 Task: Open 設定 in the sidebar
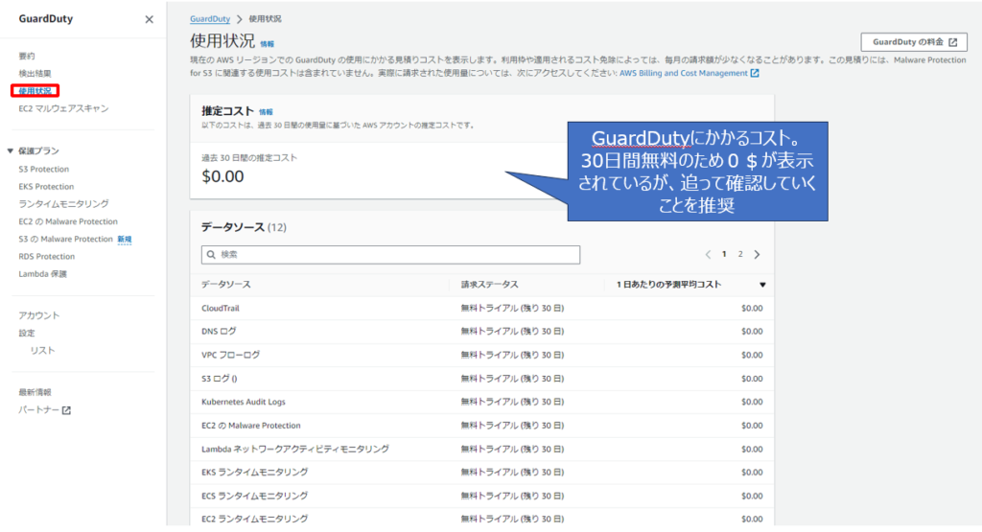coord(27,333)
